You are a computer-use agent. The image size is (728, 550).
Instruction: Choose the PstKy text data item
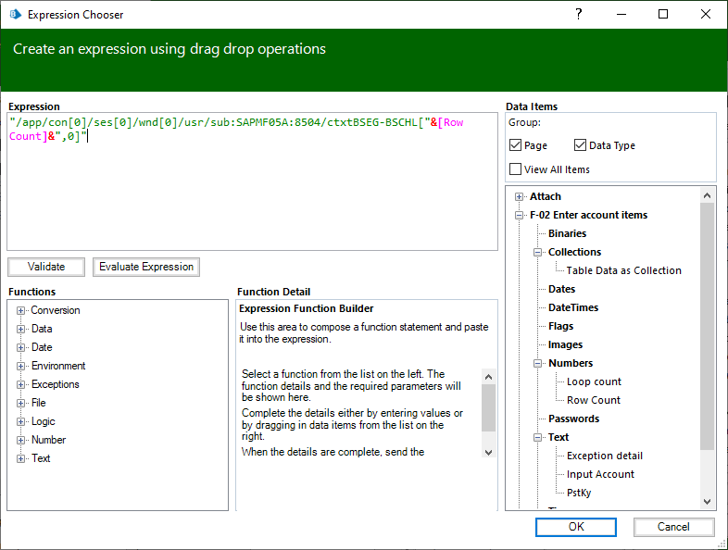click(x=579, y=493)
